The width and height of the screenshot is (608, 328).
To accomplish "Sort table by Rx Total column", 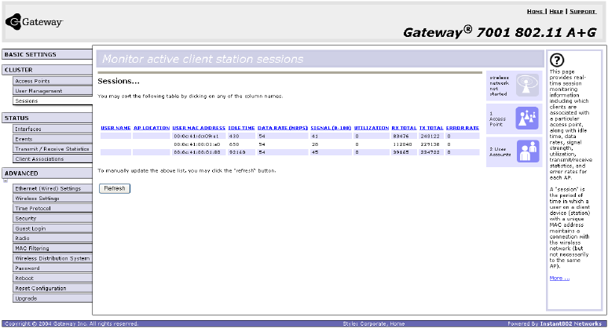I will click(x=404, y=128).
